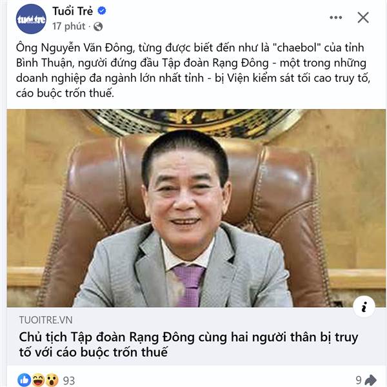Click the link preview footer area

[x=196, y=337]
